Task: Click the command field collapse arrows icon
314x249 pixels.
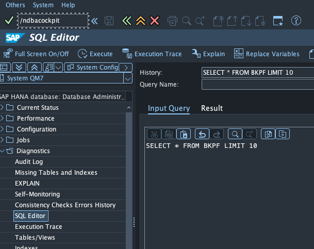Action: pyautogui.click(x=94, y=21)
